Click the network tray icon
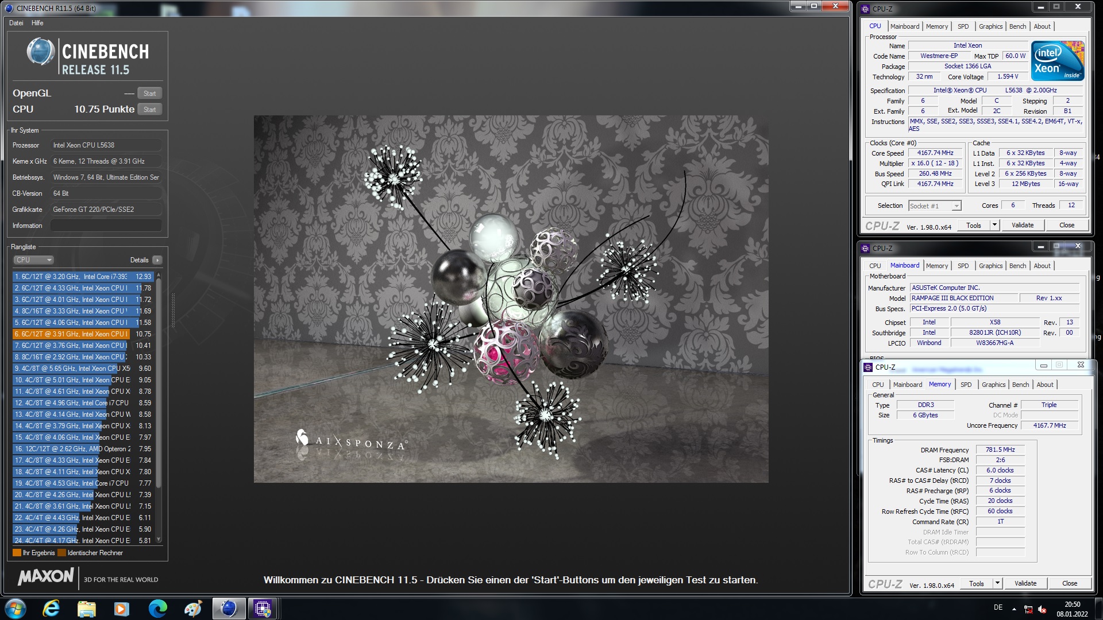Screen dimensions: 1103x620 [1028, 610]
